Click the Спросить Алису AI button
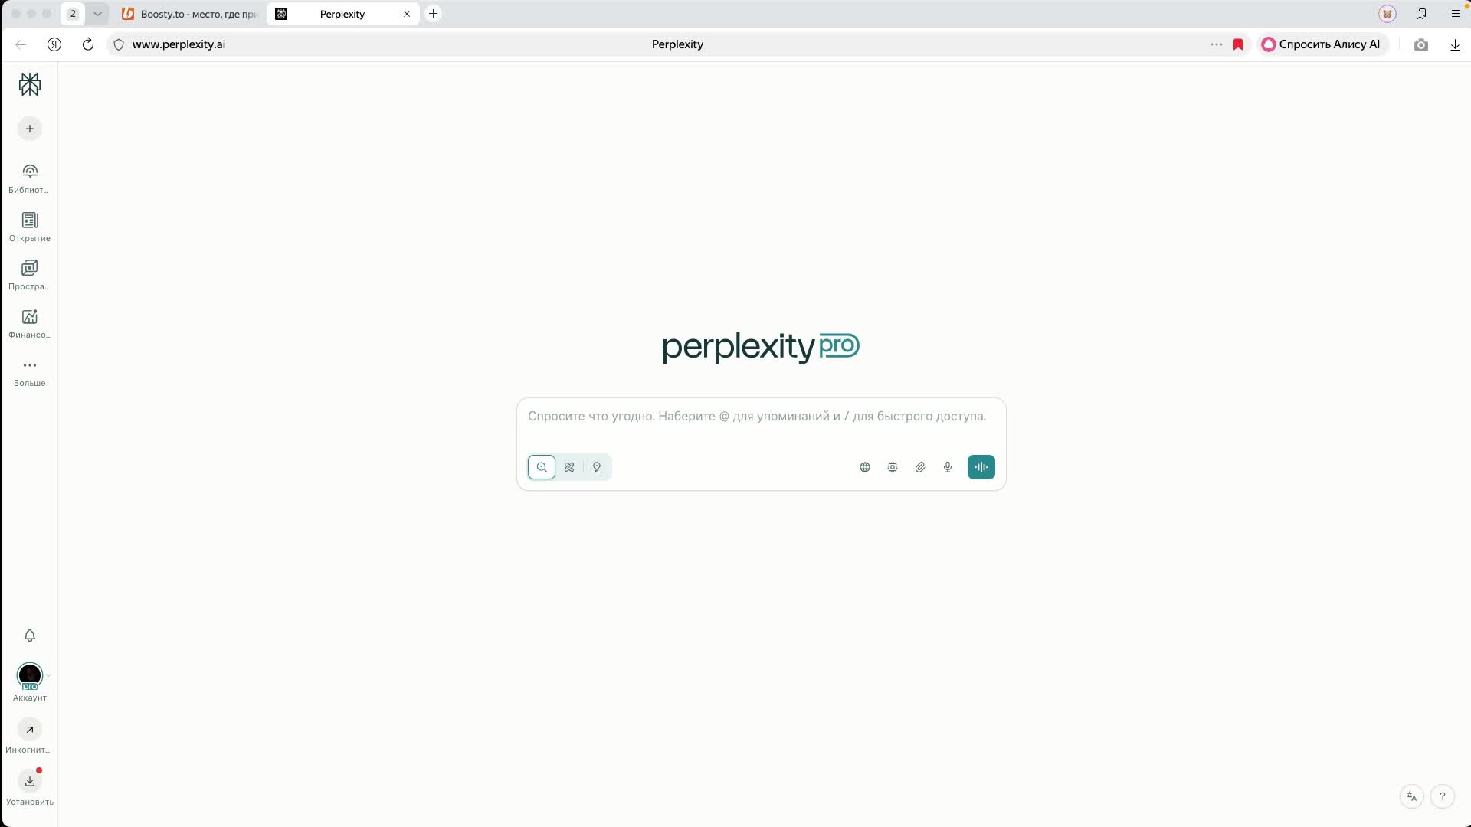 1322,44
